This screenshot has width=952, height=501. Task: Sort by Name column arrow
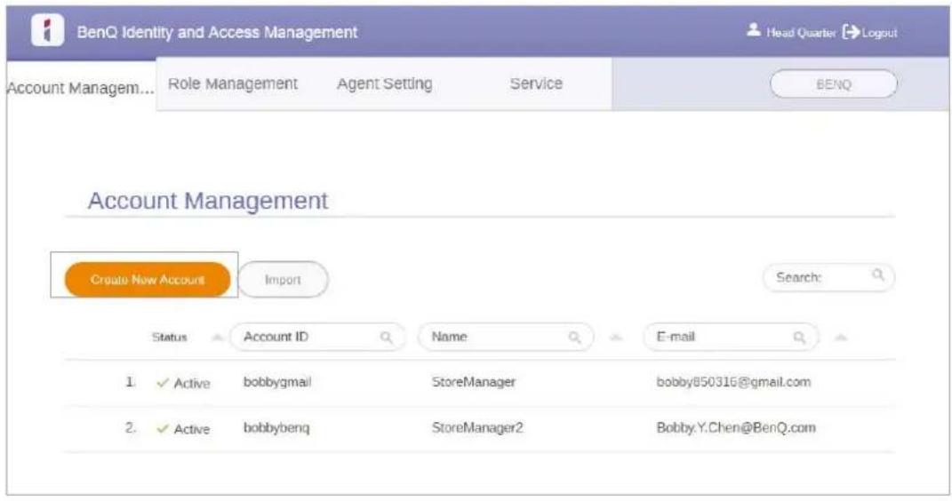616,338
